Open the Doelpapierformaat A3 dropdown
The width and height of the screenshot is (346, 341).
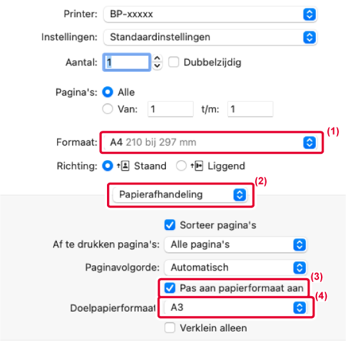coord(235,308)
